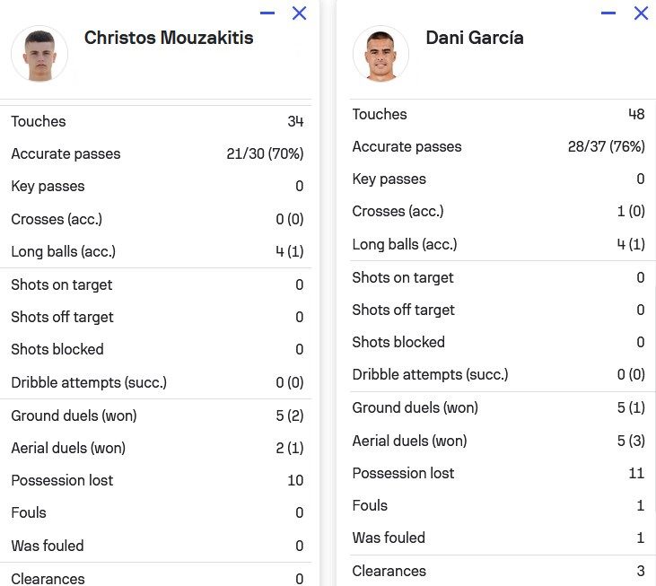Click the Shots on target label for García
This screenshot has height=586, width=656.
point(403,278)
